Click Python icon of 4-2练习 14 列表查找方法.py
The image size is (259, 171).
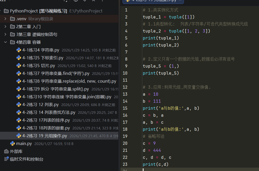pos(19,112)
